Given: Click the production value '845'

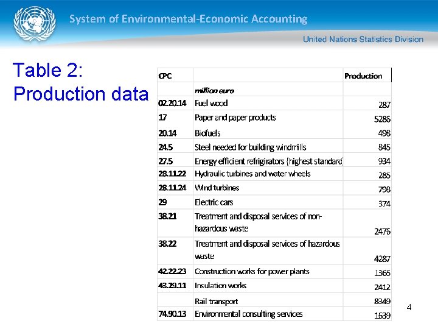Looking at the screenshot, I should click(384, 147).
